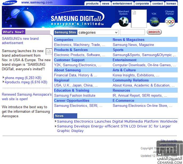Download phone.mpeg video

click(x=23, y=78)
